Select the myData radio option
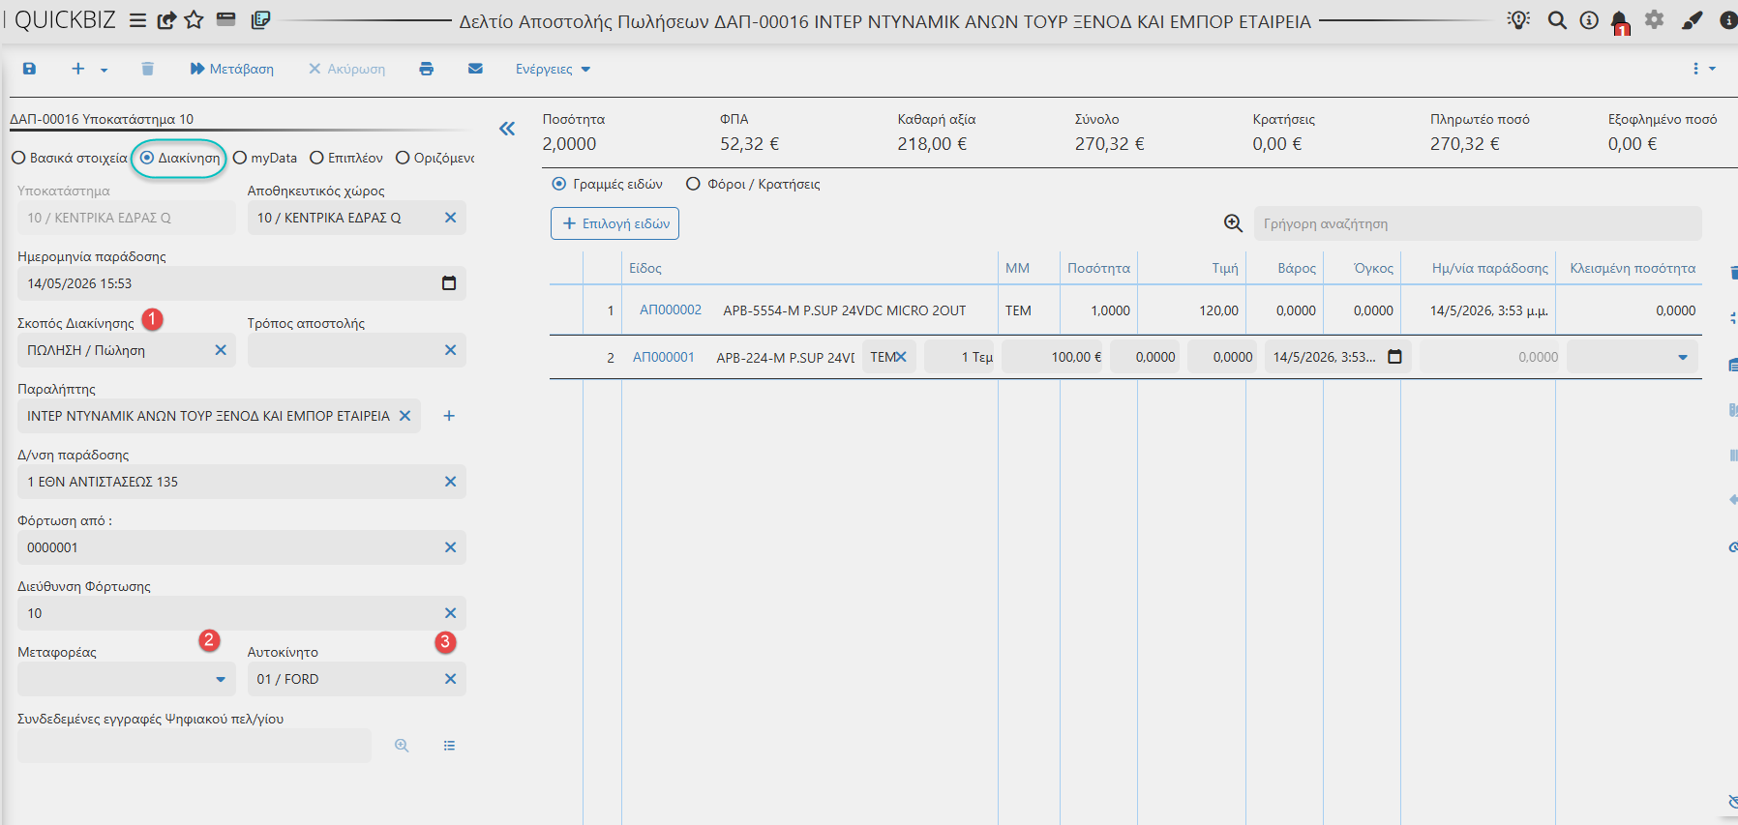This screenshot has width=1738, height=825. pyautogui.click(x=265, y=158)
